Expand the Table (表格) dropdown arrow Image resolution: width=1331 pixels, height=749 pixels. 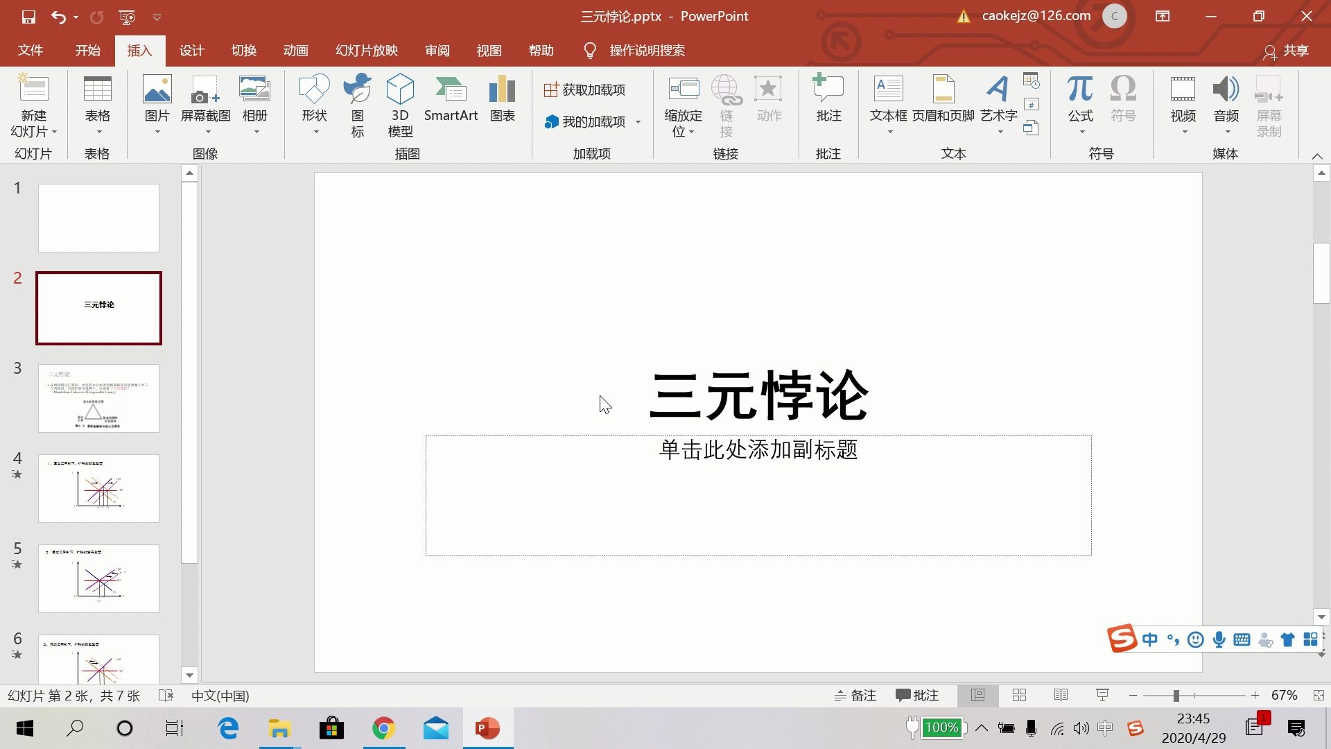(x=98, y=132)
